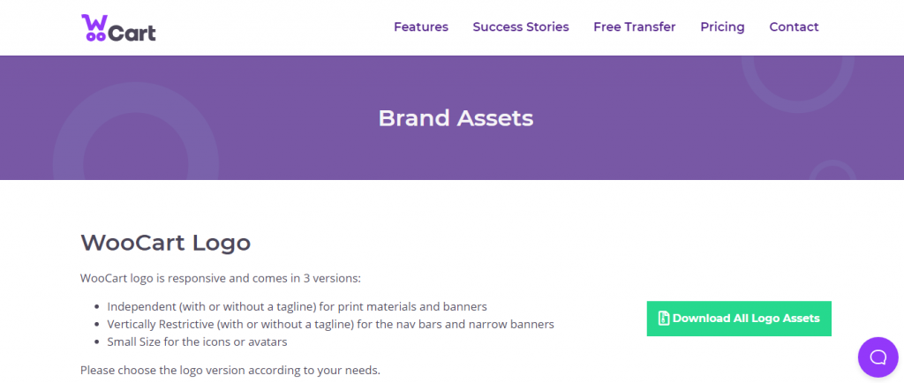Image resolution: width=904 pixels, height=383 pixels.
Task: Click the Brand Assets banner title
Action: pos(456,118)
